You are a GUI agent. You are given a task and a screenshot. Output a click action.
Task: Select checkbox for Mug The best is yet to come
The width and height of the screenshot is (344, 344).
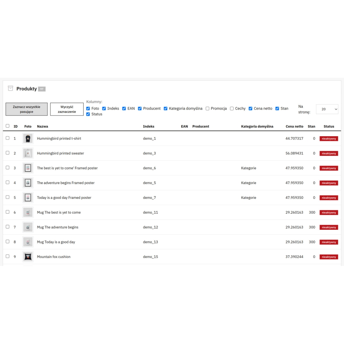point(8,212)
